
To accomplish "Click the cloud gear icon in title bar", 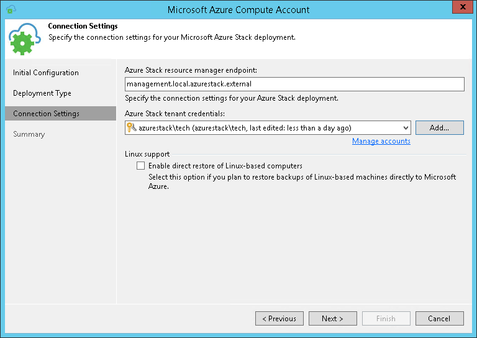I will pyautogui.click(x=11, y=9).
